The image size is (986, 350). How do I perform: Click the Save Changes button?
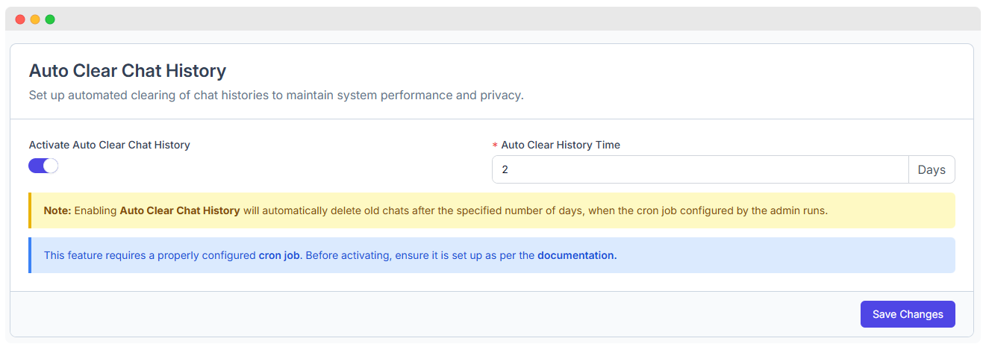tap(908, 314)
